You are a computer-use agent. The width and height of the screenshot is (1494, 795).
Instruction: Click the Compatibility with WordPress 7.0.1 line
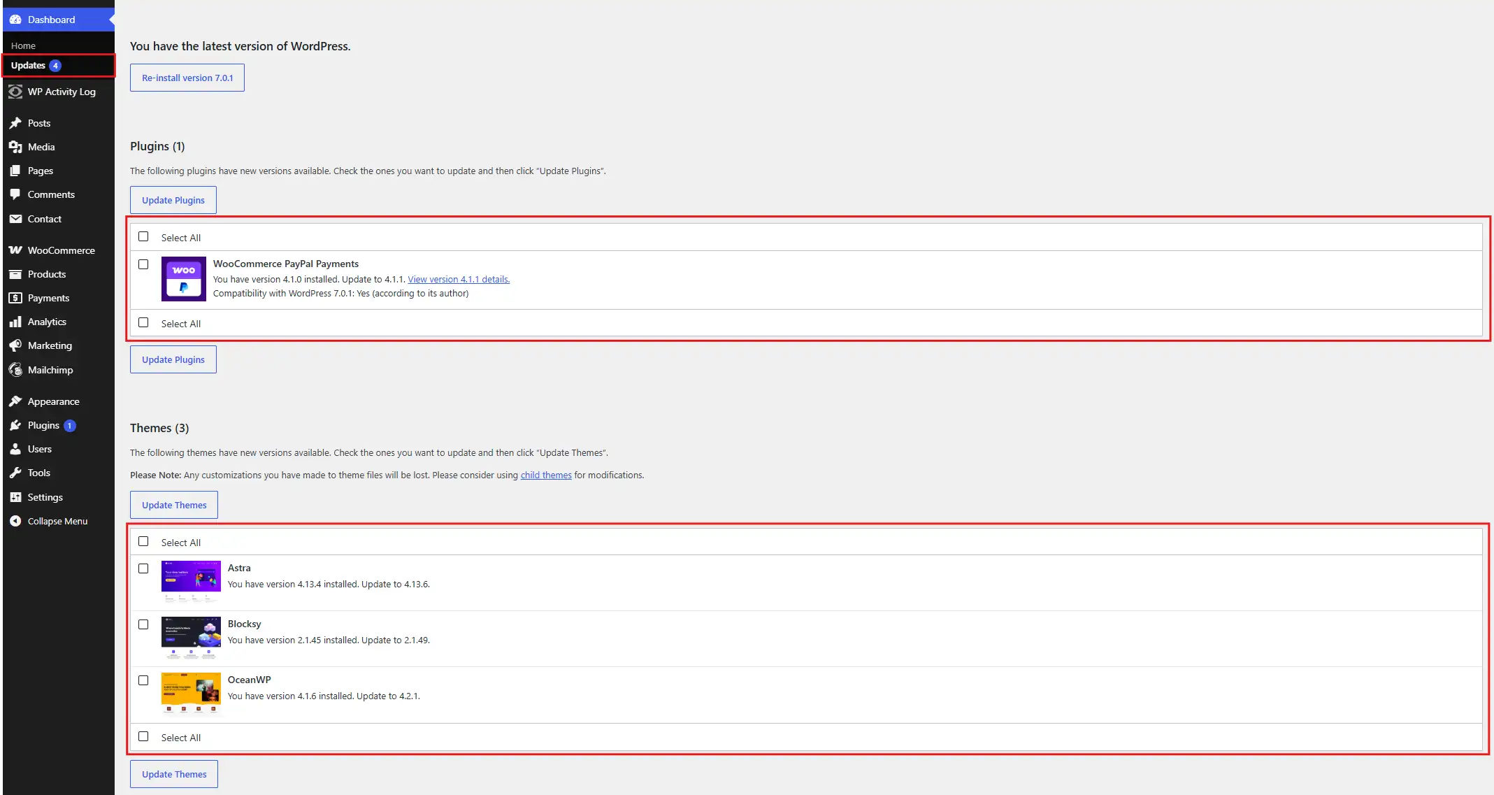pyautogui.click(x=340, y=293)
